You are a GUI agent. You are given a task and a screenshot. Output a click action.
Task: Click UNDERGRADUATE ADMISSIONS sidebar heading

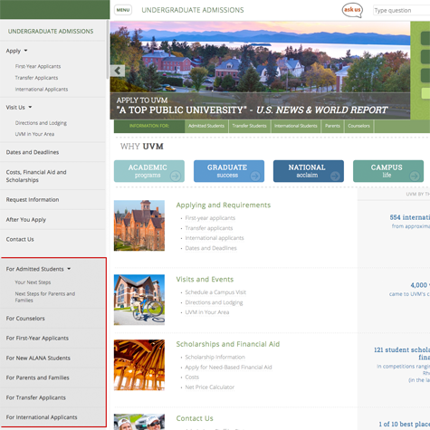click(51, 31)
